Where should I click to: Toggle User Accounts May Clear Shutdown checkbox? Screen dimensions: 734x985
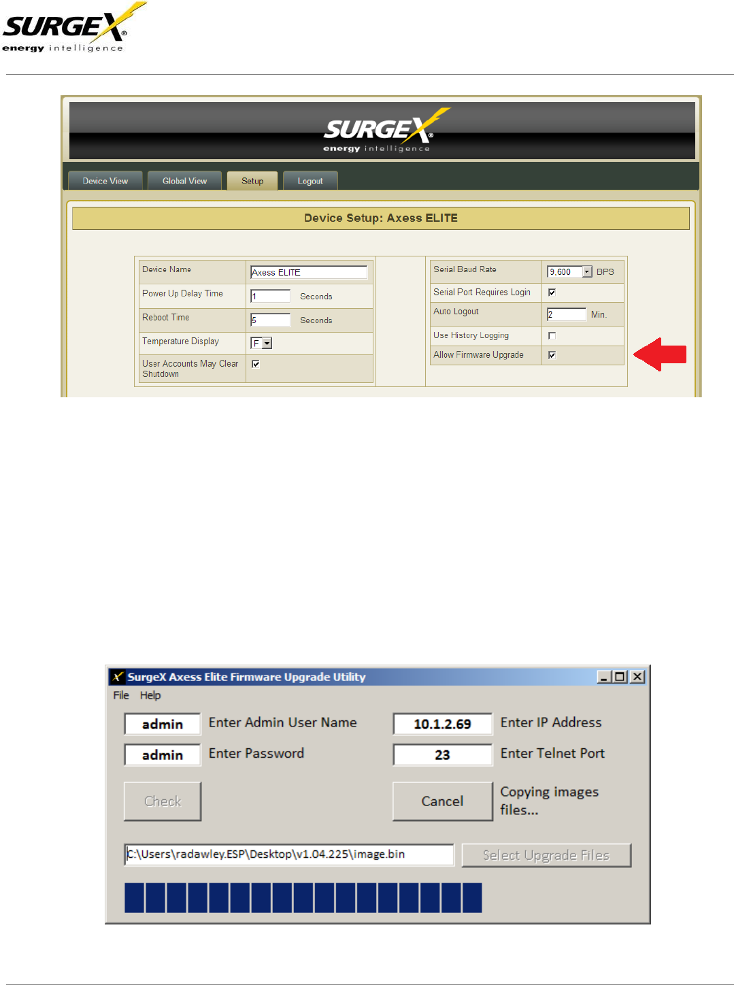pyautogui.click(x=256, y=364)
